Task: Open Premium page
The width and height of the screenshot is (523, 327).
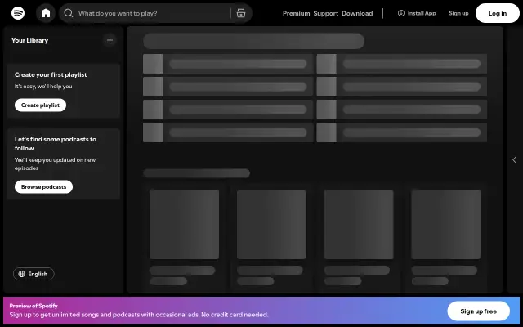Action: [x=296, y=13]
